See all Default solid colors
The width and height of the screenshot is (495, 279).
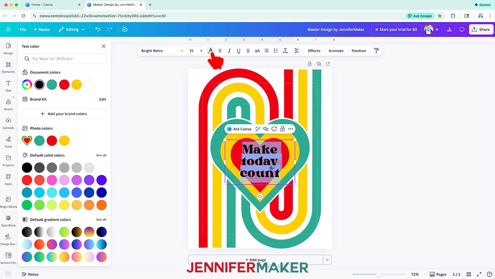tap(101, 155)
